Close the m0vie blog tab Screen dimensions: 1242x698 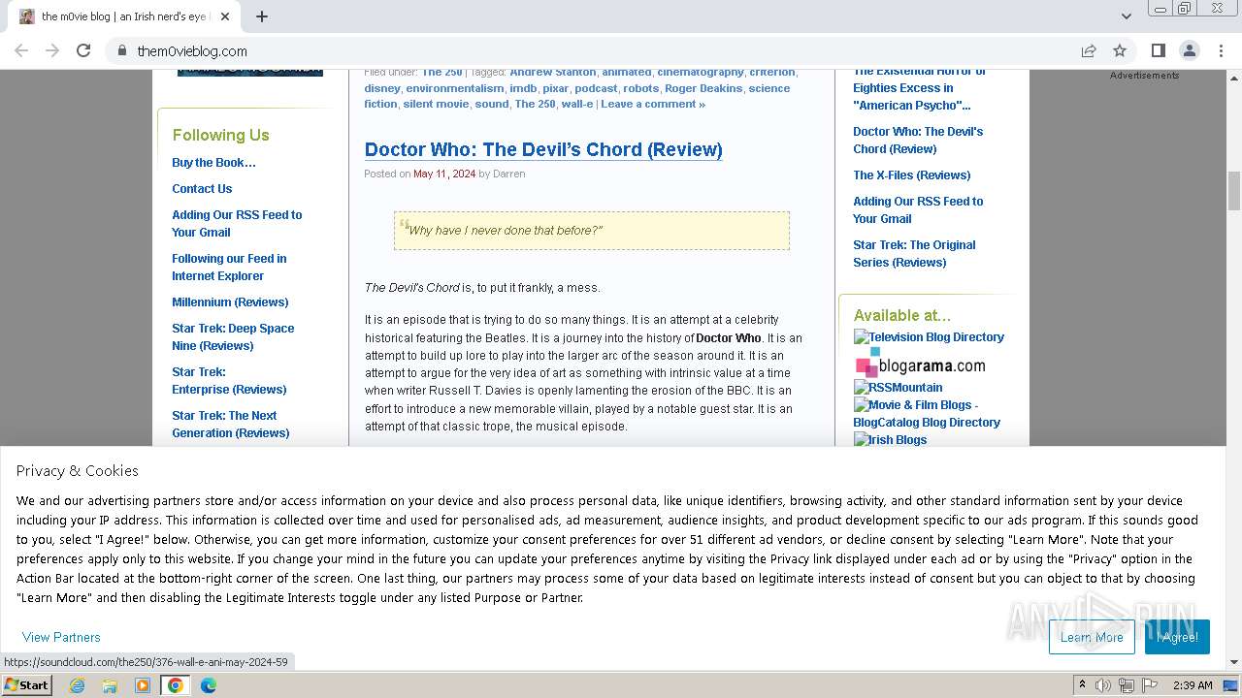[x=225, y=16]
